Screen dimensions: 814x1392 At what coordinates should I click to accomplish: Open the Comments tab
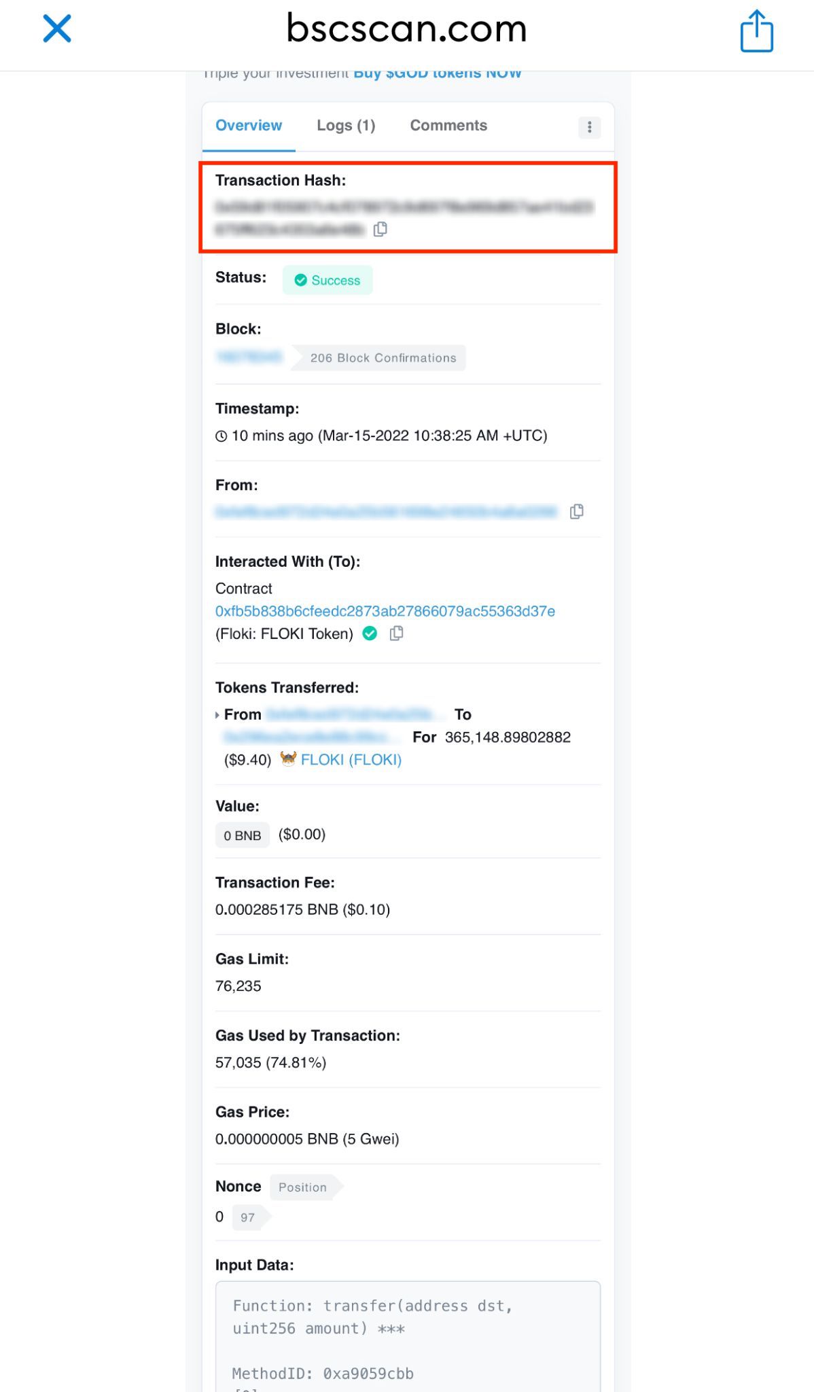click(x=448, y=126)
